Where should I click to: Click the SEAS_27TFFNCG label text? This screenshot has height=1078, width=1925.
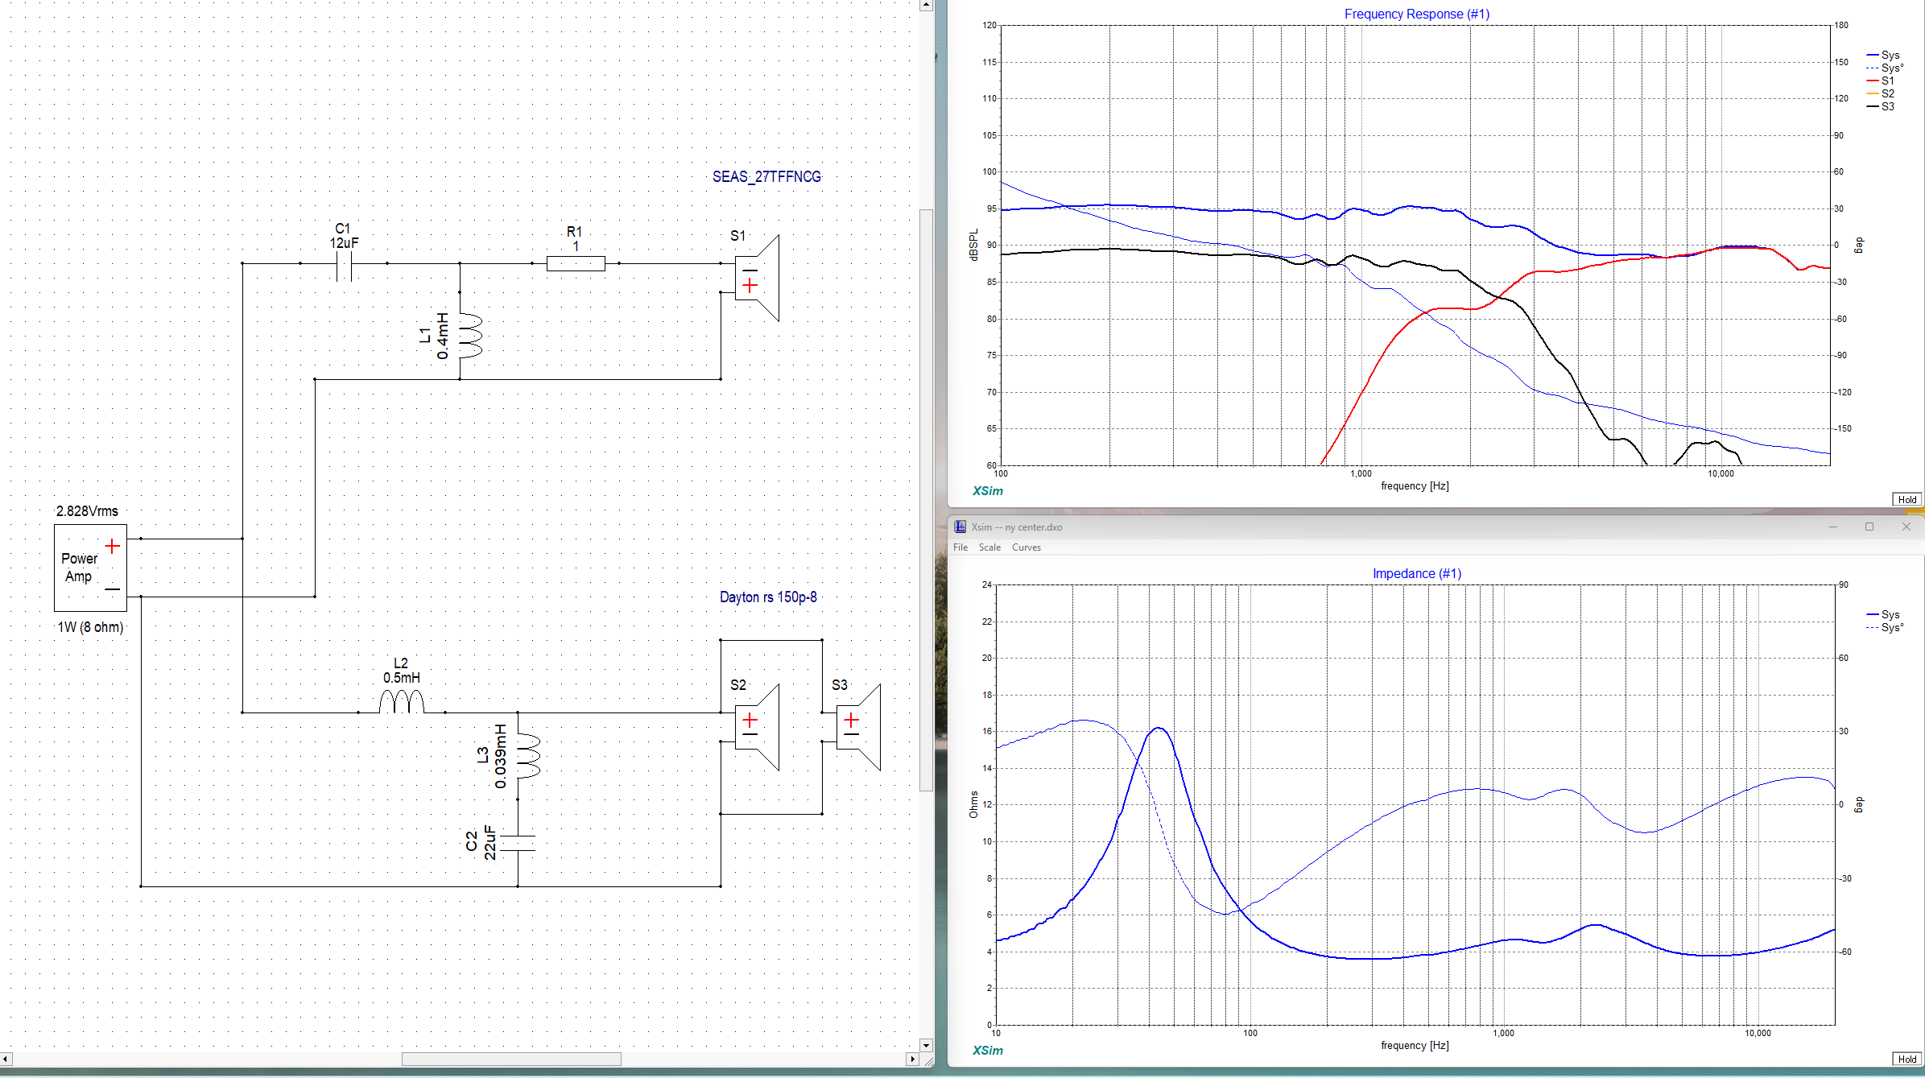coord(766,177)
